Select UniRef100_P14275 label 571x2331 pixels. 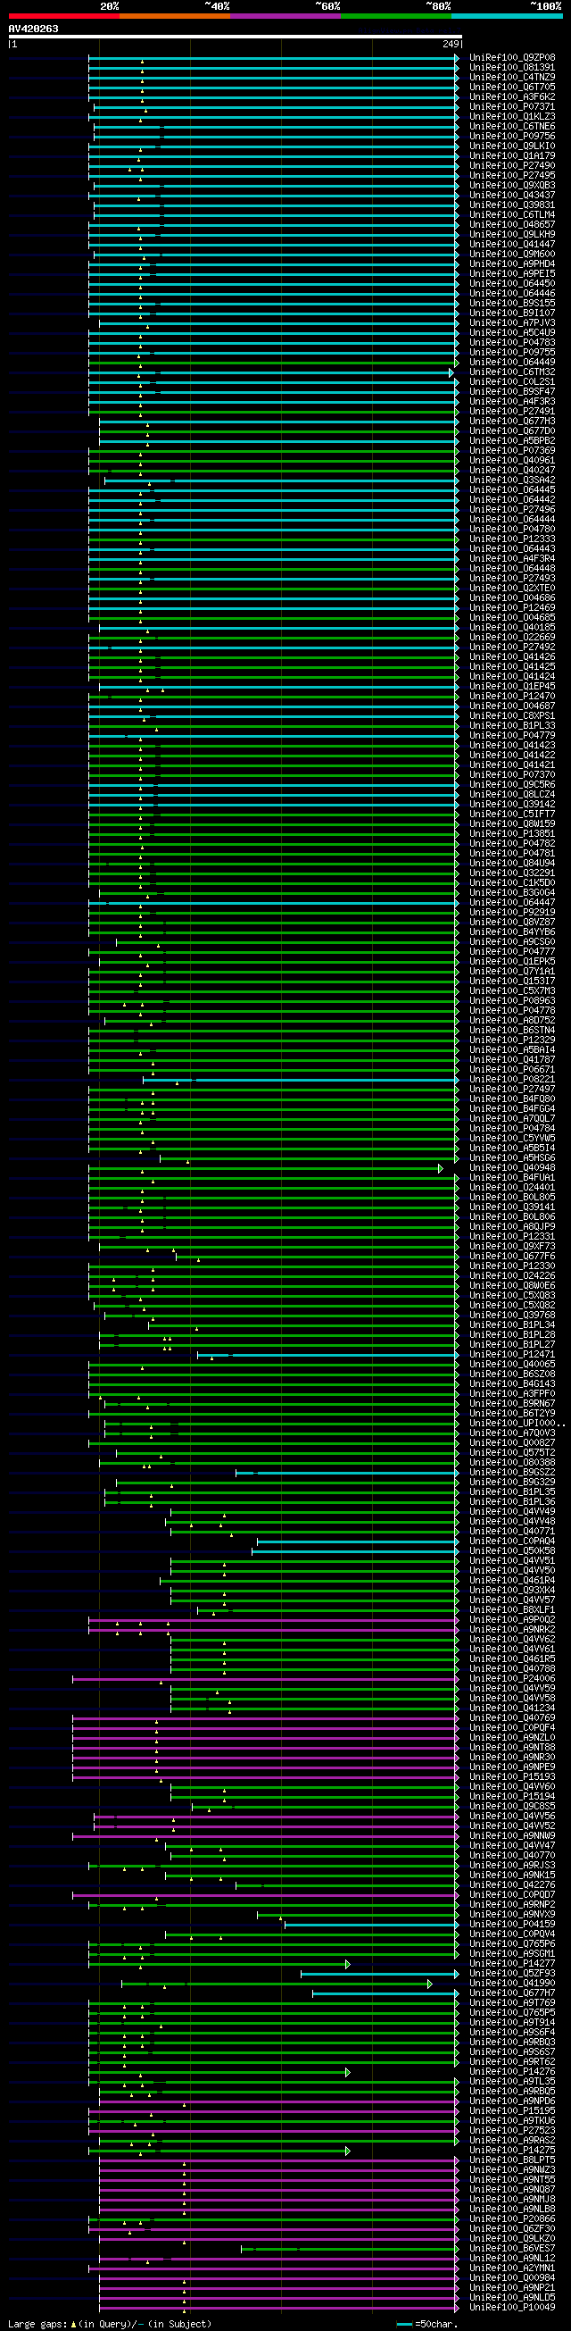click(x=512, y=2150)
